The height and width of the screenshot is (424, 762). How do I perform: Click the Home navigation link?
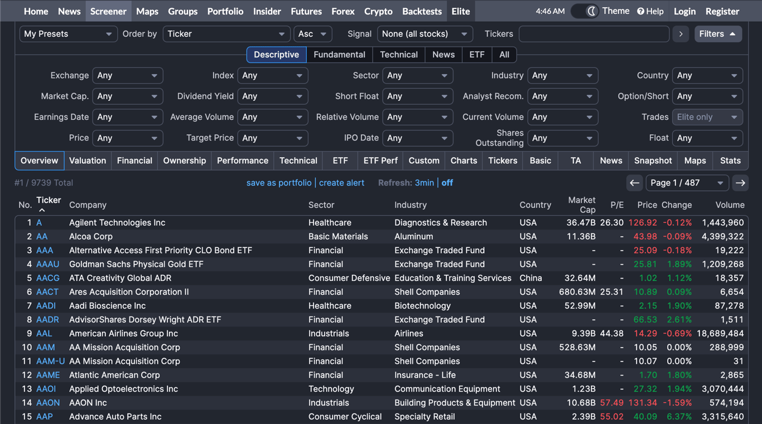[x=36, y=11]
